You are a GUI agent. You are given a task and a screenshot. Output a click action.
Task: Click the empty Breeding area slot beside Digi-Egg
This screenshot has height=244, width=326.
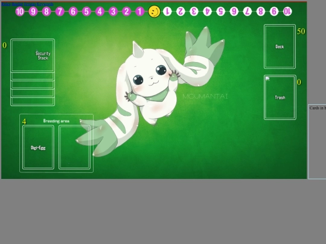(74, 148)
